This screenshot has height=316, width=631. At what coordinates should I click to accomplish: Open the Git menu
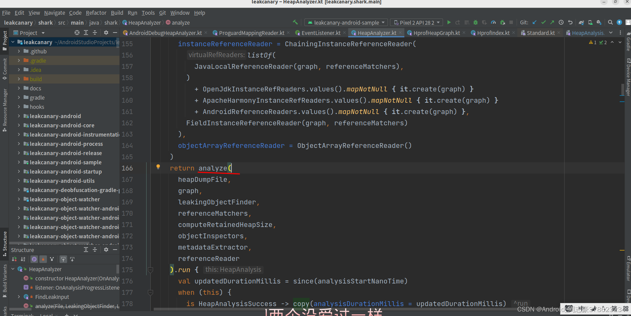click(x=163, y=13)
